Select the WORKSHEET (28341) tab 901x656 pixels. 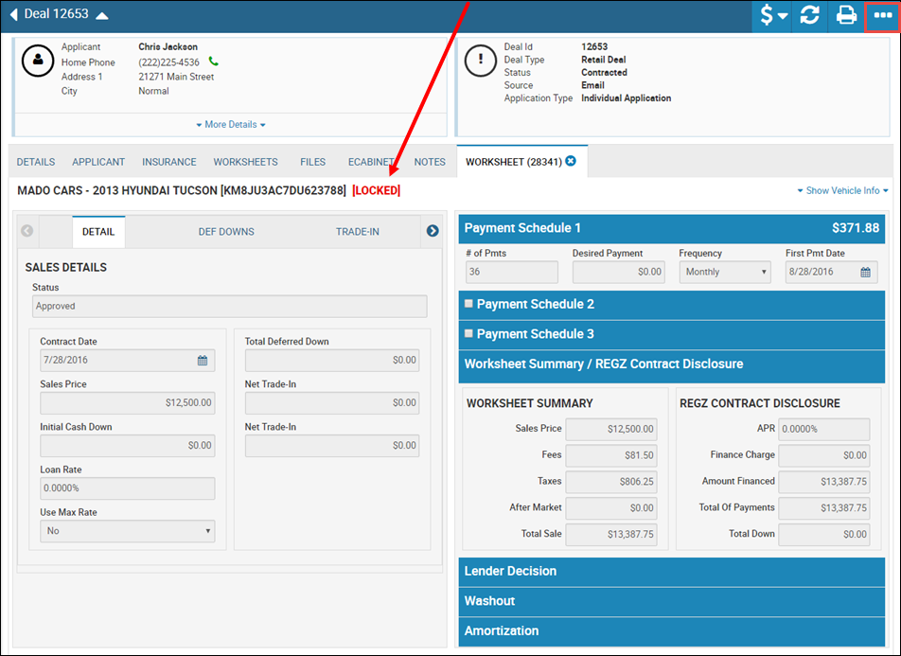[514, 162]
